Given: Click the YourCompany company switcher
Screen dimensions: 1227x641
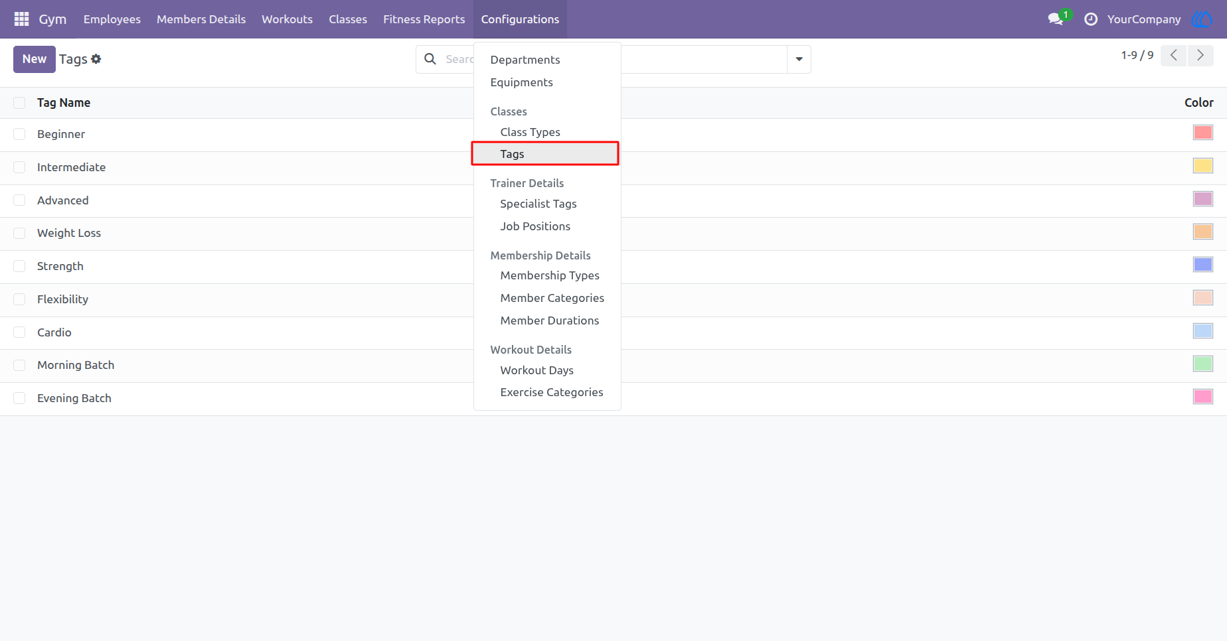Looking at the screenshot, I should tap(1144, 19).
